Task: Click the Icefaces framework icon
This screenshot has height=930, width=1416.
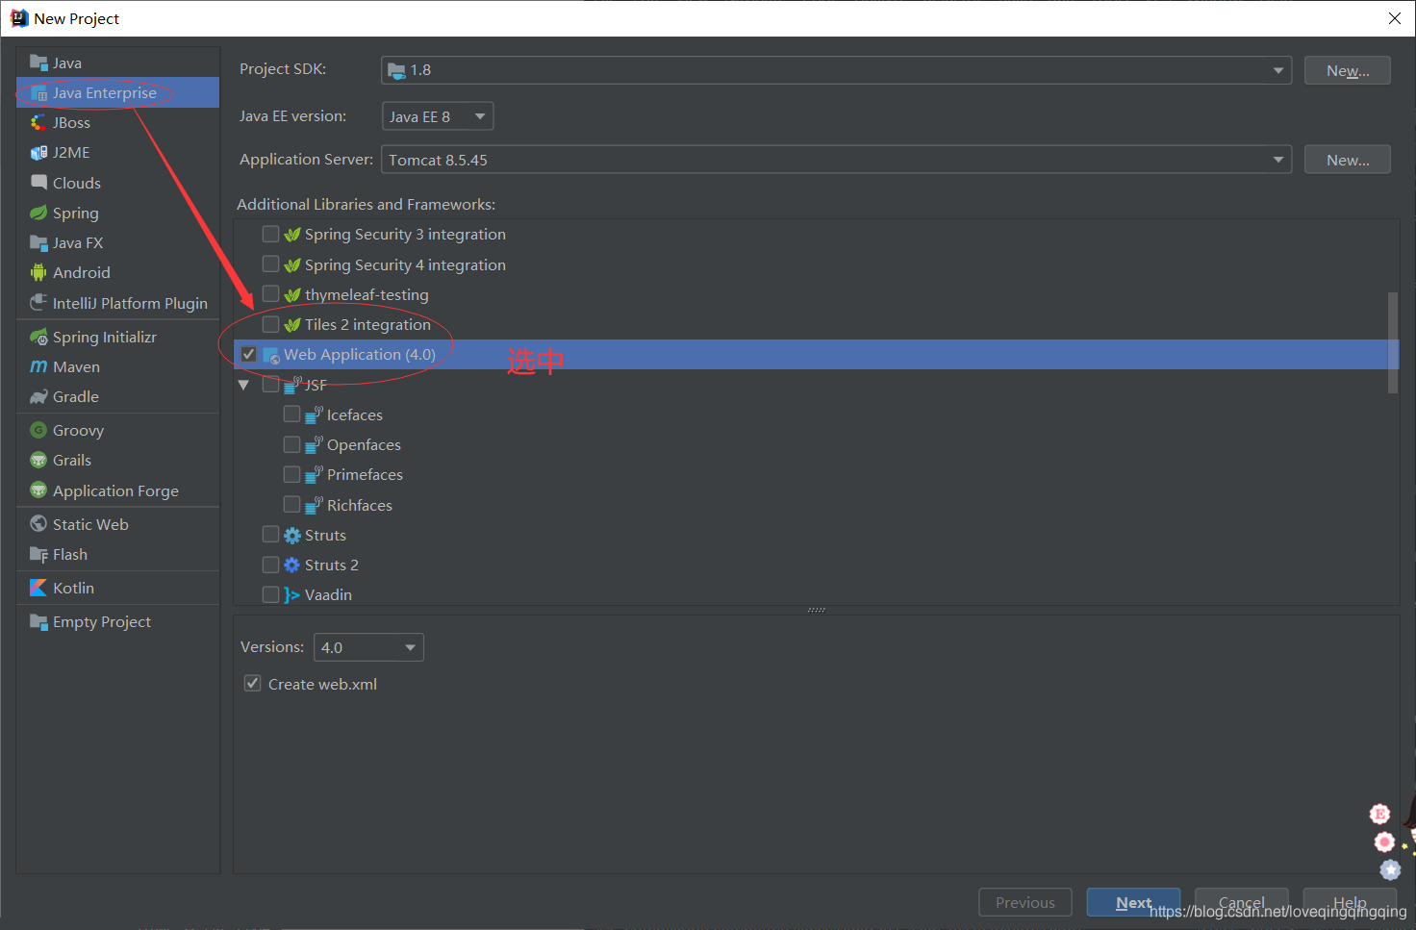Action: click(314, 415)
